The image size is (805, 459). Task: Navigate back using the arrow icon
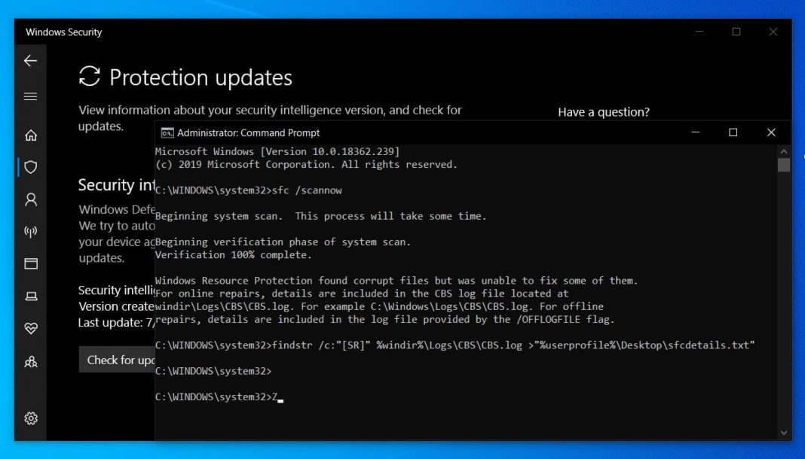coord(30,62)
